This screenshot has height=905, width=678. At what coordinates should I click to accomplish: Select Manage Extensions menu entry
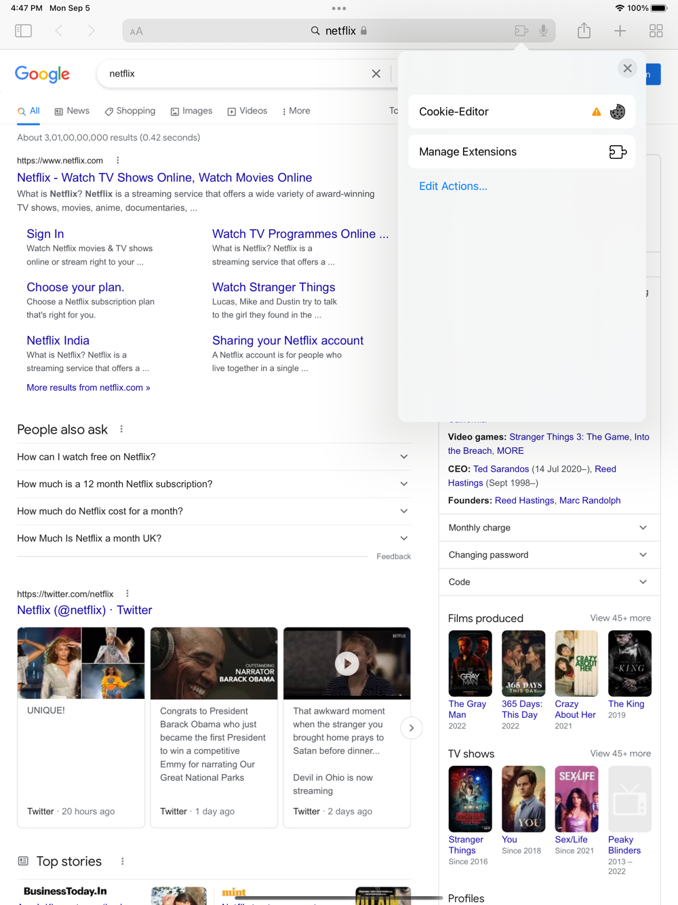(521, 152)
